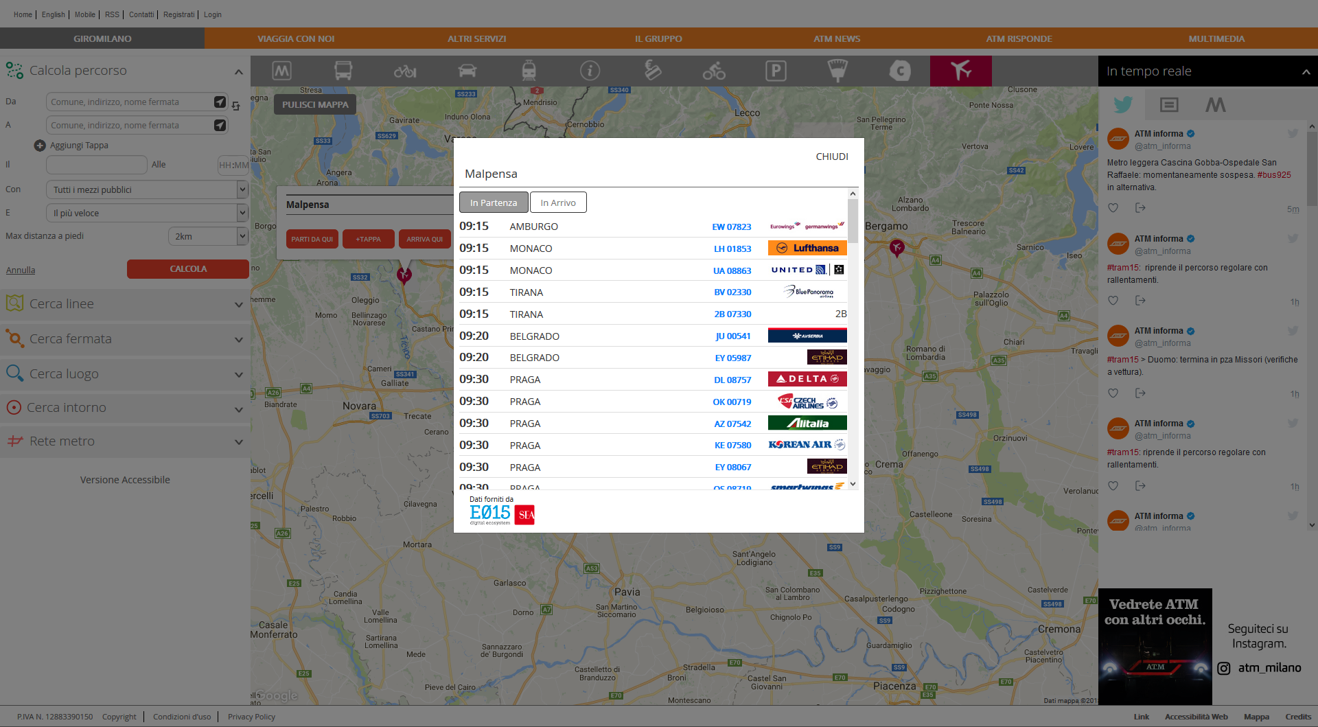This screenshot has width=1318, height=727.
Task: Close the Malpensa popup with CHIUDI
Action: pos(831,157)
